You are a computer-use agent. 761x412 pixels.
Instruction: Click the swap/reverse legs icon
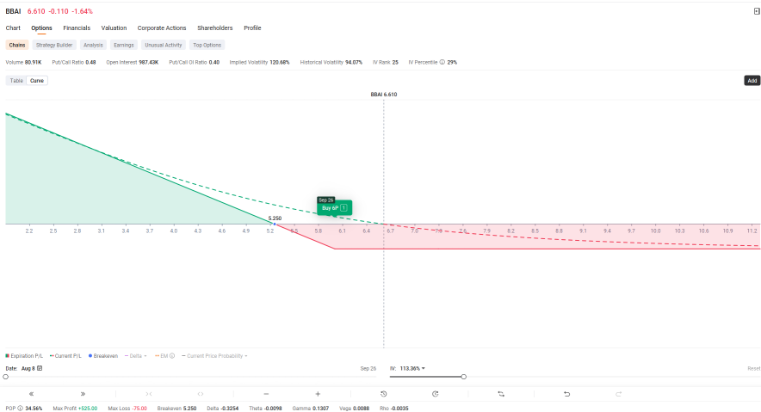501,394
